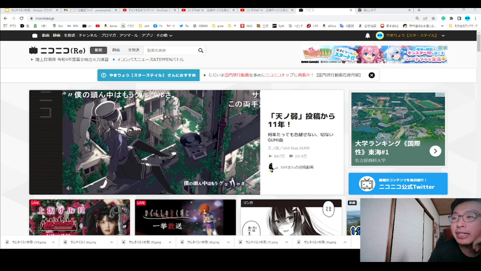The image size is (481, 271).
Task: Switch to the Google スライド browser tab
Action: tap(31, 10)
